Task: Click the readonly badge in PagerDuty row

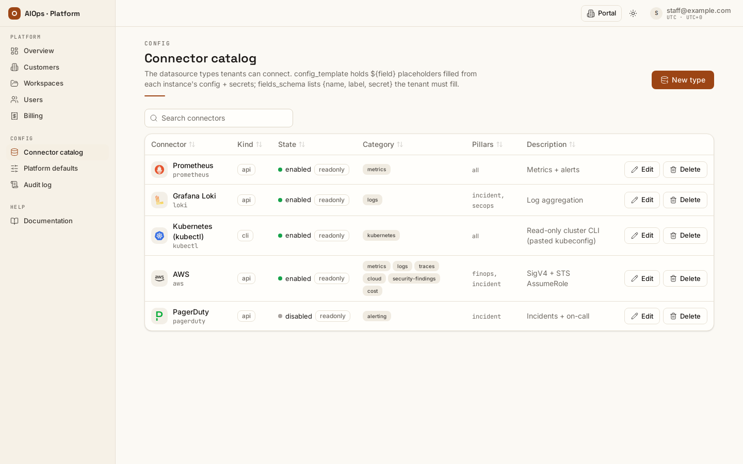Action: pyautogui.click(x=333, y=316)
